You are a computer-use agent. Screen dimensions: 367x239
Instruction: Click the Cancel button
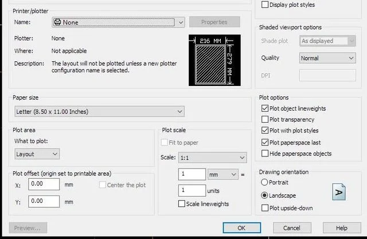point(292,228)
